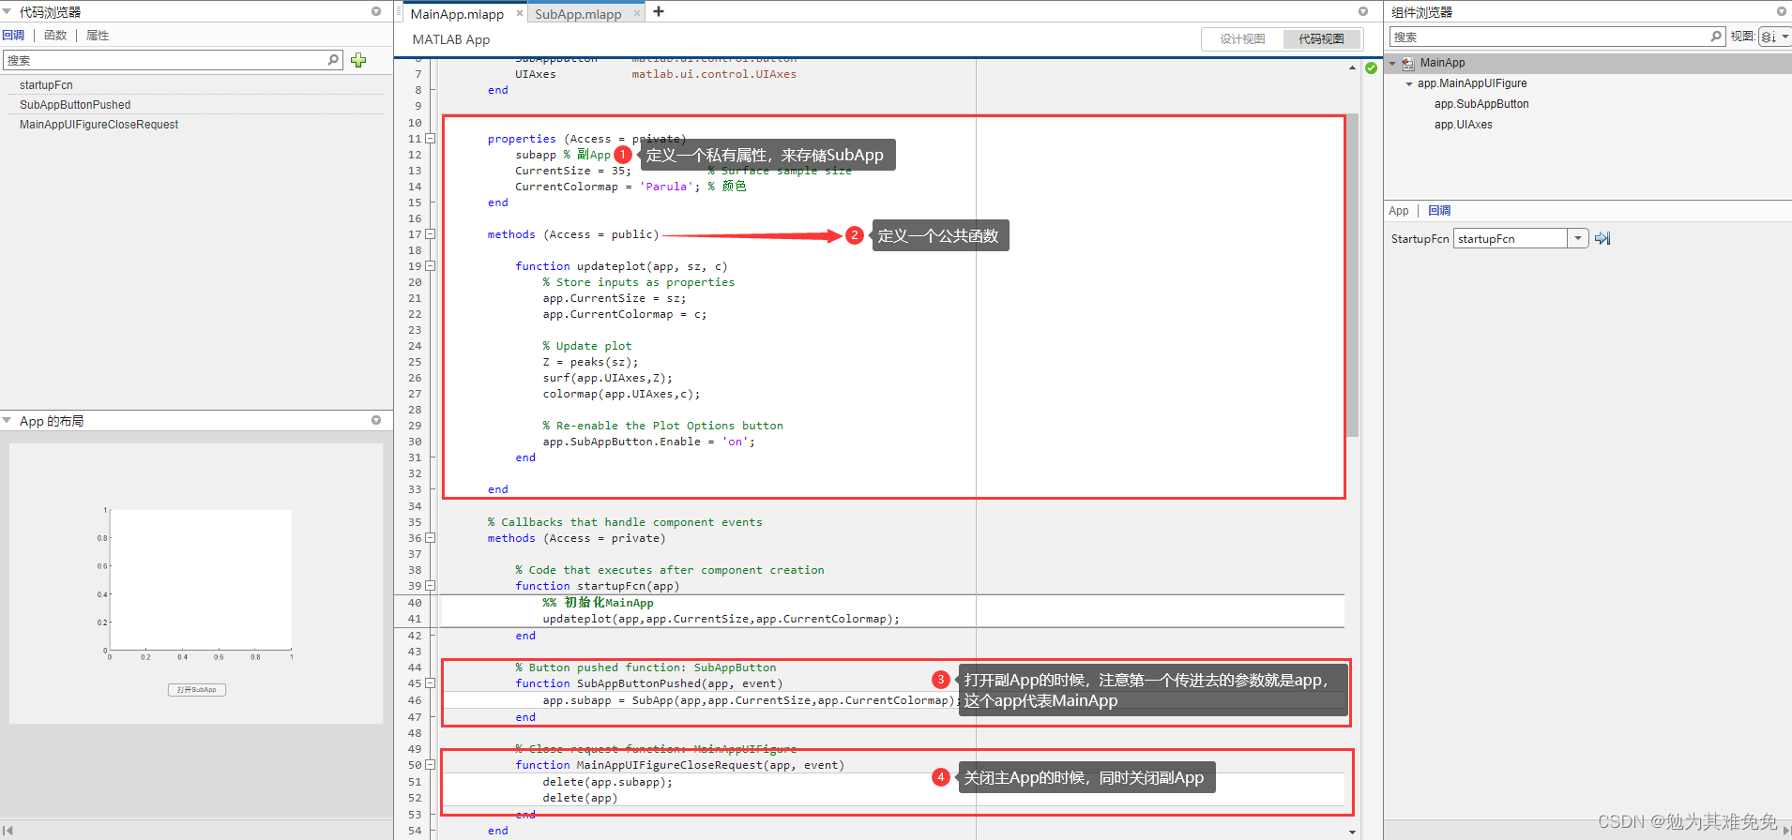
Task: Open a new tab with the plus icon
Action: click(659, 11)
